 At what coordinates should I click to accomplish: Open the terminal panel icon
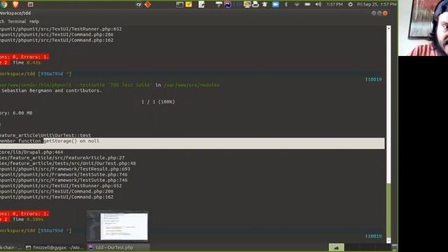tap(180, 4)
